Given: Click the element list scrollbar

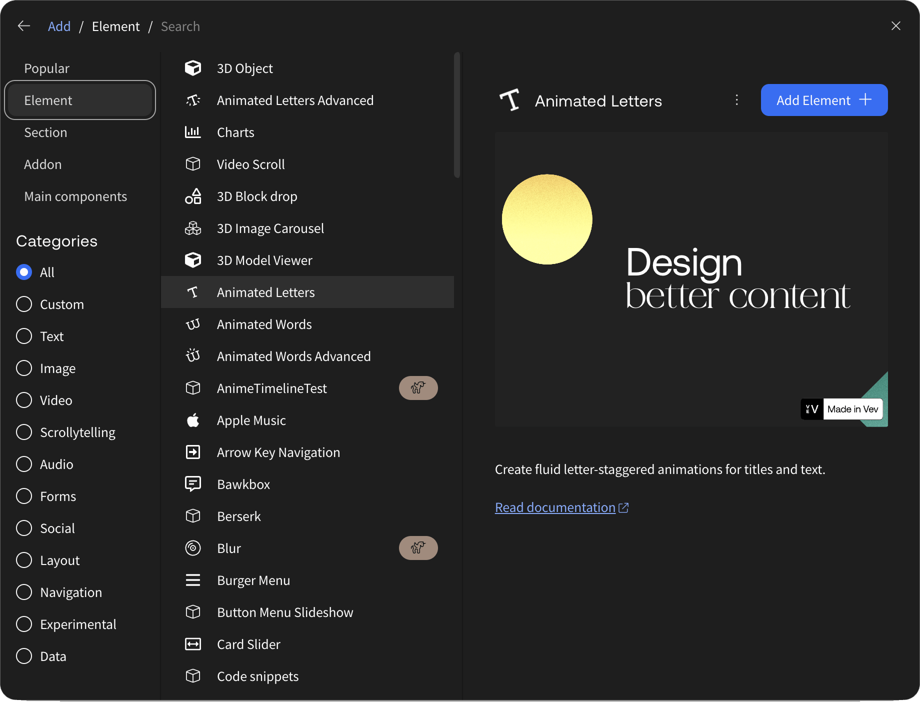Looking at the screenshot, I should click(x=456, y=115).
